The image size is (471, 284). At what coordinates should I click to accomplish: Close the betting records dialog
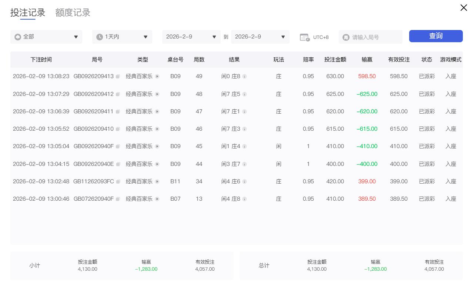pos(463,8)
